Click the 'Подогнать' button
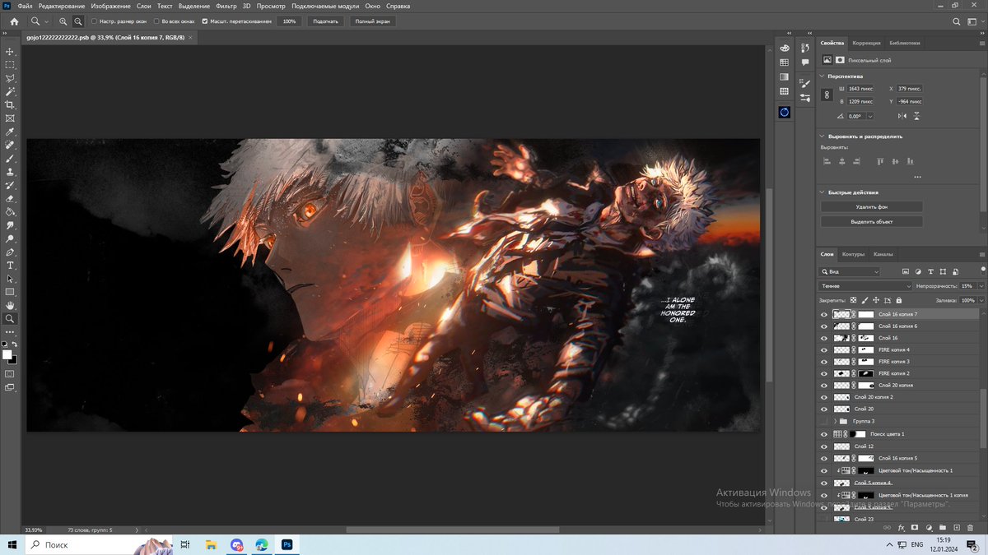Image resolution: width=988 pixels, height=555 pixels. coord(325,21)
